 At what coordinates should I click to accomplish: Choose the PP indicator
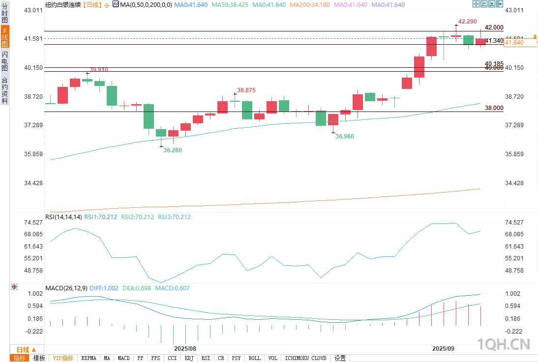(x=140, y=358)
